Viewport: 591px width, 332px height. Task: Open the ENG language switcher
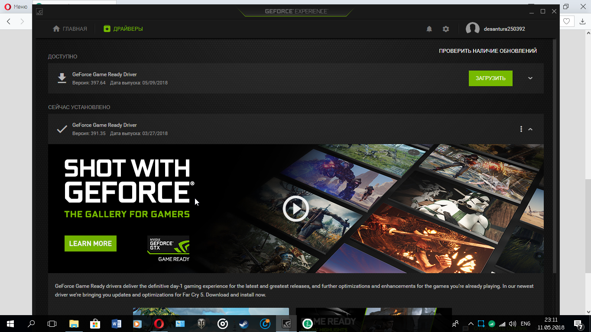(525, 324)
